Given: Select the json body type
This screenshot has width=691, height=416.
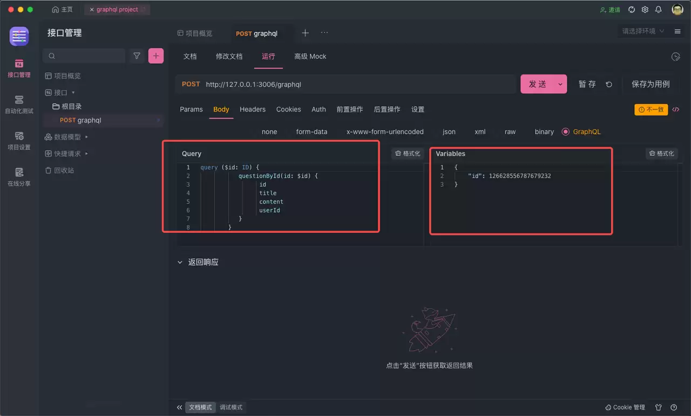Looking at the screenshot, I should coord(449,131).
